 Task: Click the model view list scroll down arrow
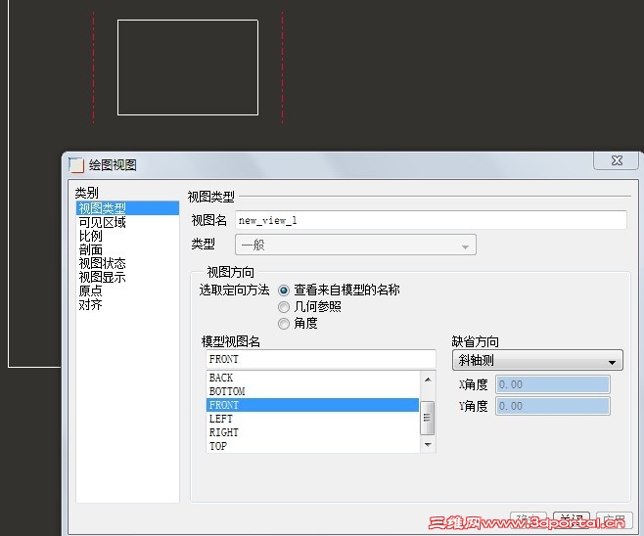pos(428,444)
